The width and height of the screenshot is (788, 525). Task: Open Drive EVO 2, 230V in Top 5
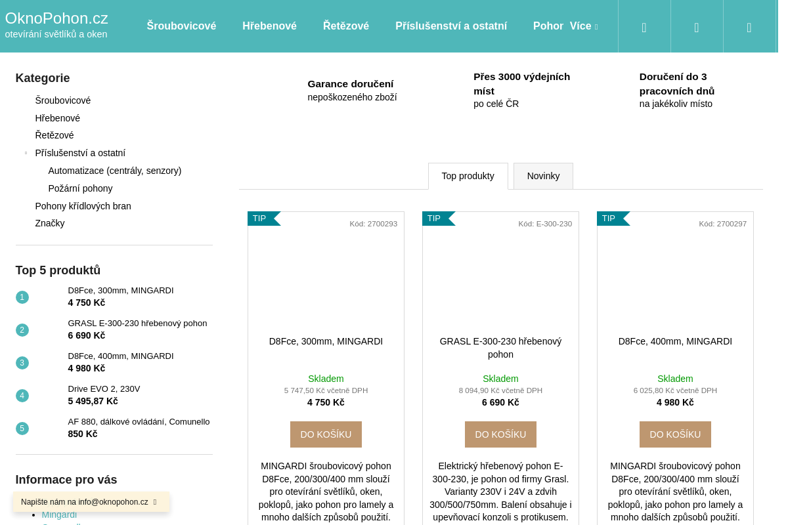tap(104, 388)
